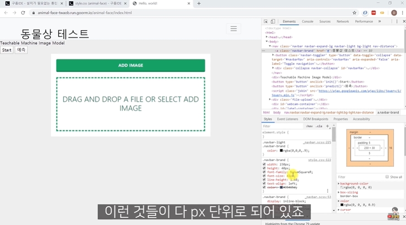Screen dimensions: 406x225
Task: Expand the computed color property
Action: pyautogui.click(x=339, y=201)
